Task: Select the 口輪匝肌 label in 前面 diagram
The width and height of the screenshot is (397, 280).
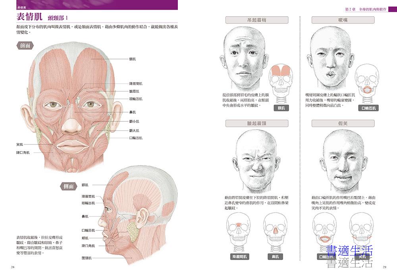Action: 136,138
